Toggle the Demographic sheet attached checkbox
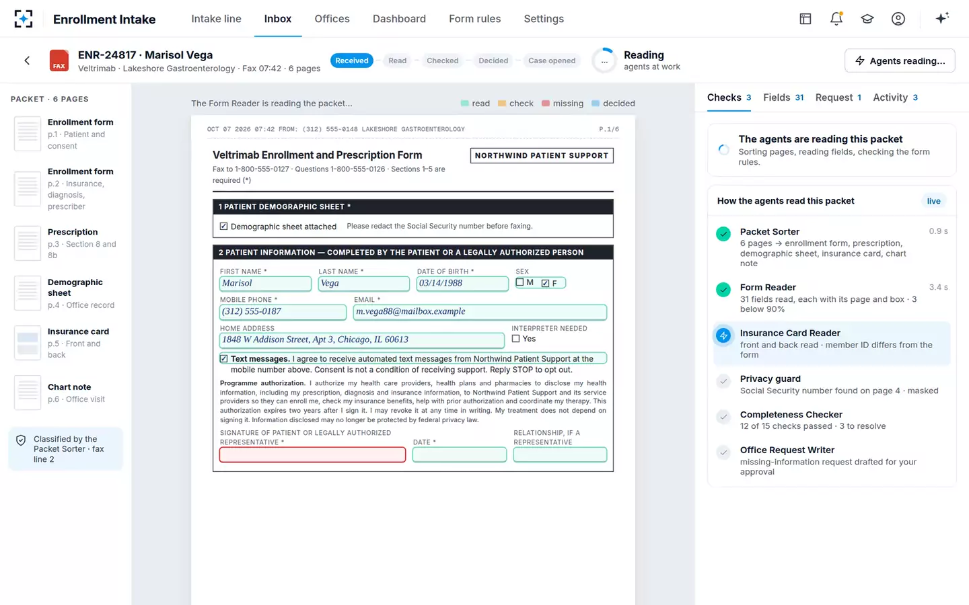The width and height of the screenshot is (969, 605). [223, 227]
